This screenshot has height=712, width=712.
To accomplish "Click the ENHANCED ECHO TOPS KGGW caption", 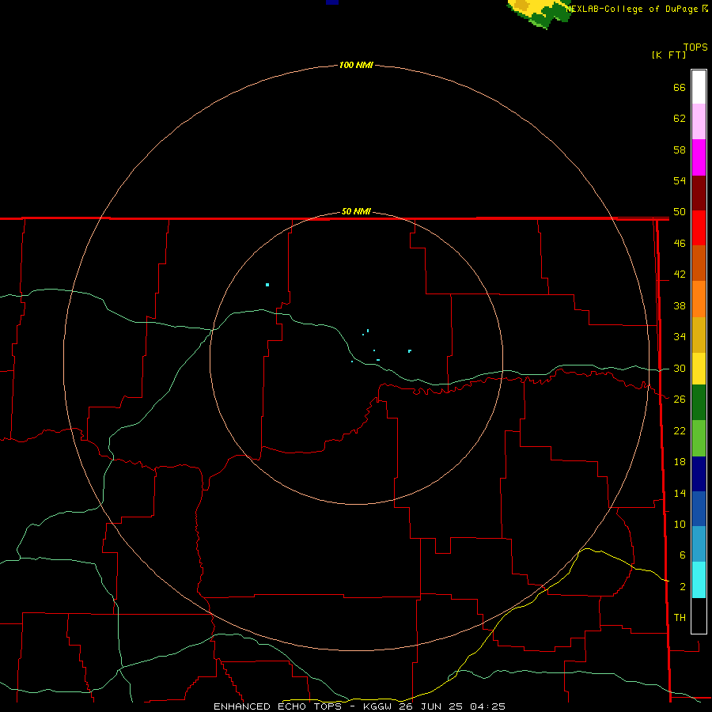I will click(x=359, y=706).
